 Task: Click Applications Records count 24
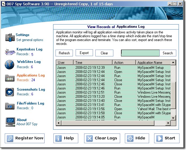pyautogui.click(x=33, y=80)
